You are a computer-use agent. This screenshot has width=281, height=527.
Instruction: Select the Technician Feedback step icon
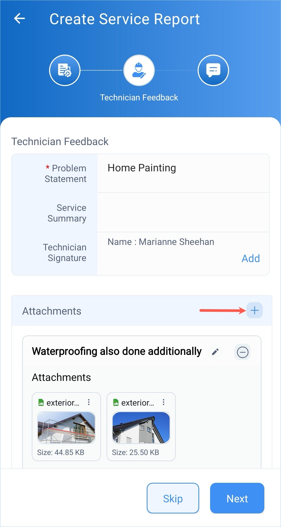[x=139, y=70]
